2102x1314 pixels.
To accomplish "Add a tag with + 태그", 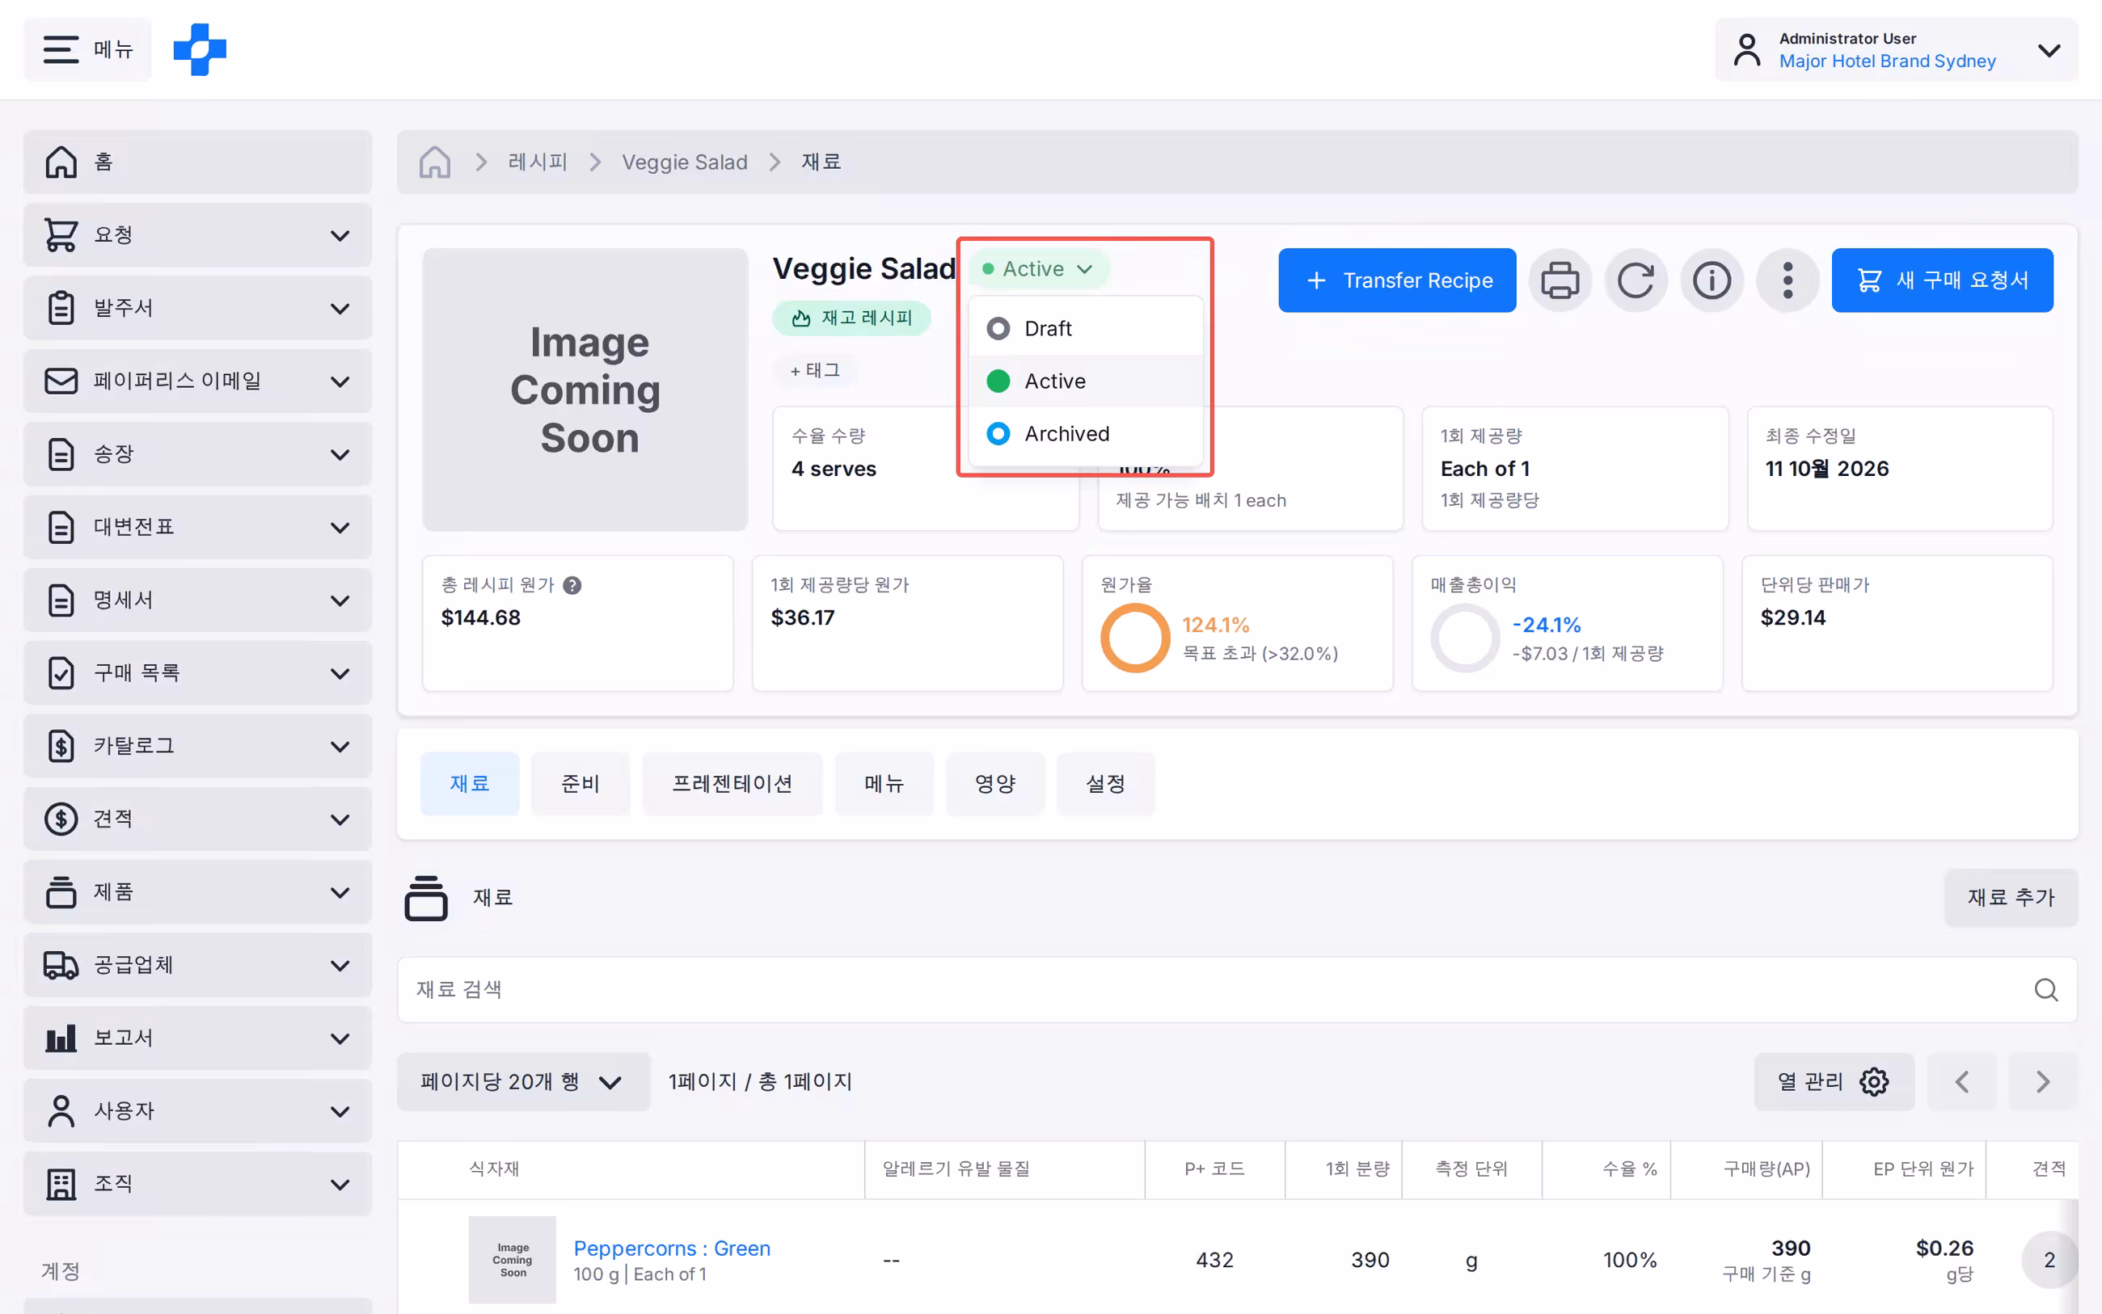I will point(815,370).
